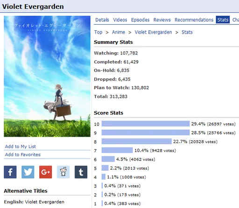Click the Violet Evergarden poster image

(47, 76)
